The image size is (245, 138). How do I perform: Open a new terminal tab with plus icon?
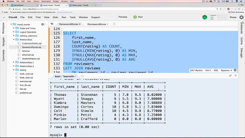point(82,76)
